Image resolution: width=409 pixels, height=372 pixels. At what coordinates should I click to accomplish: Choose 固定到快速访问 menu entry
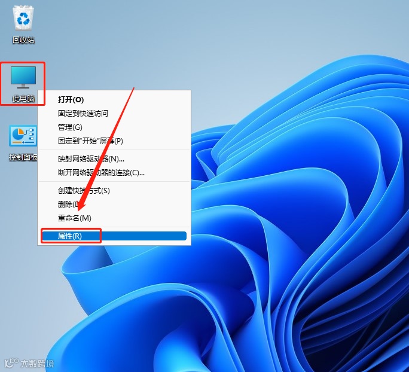tap(114, 113)
